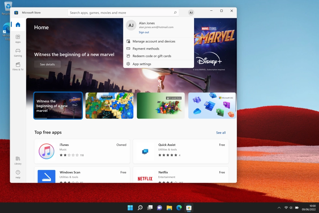The width and height of the screenshot is (319, 213).
Task: Open Films & TV section
Action: [18, 66]
